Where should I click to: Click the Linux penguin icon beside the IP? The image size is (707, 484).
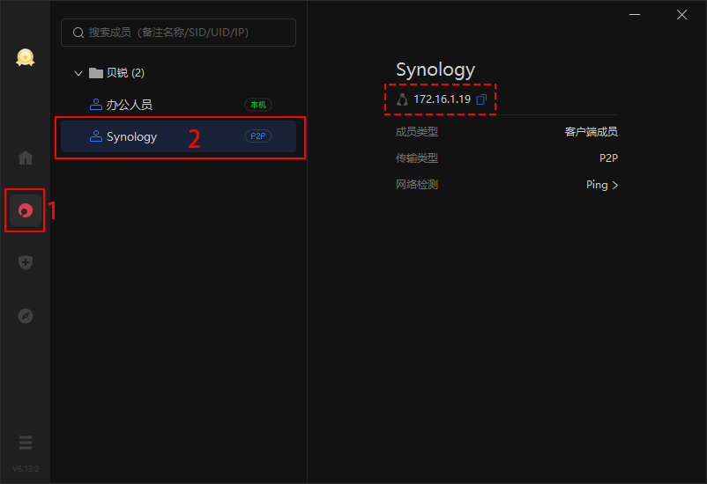coord(402,99)
